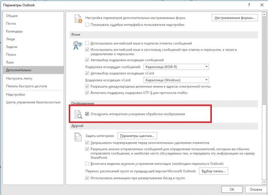Uncheck Автовыбор кодировки исходящих сообщений
The width and height of the screenshot is (268, 195).
[x=88, y=60]
